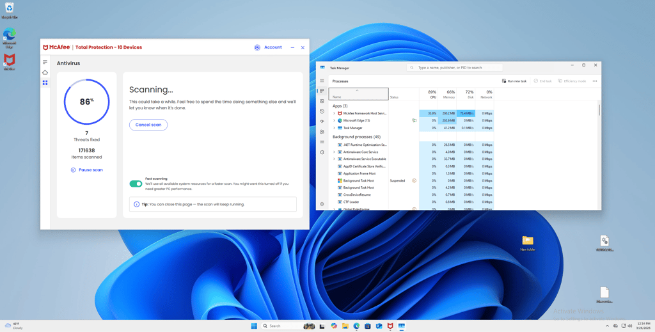Screen dimensions: 655x332
Task: Sort processes by the Name column
Action: 358,94
